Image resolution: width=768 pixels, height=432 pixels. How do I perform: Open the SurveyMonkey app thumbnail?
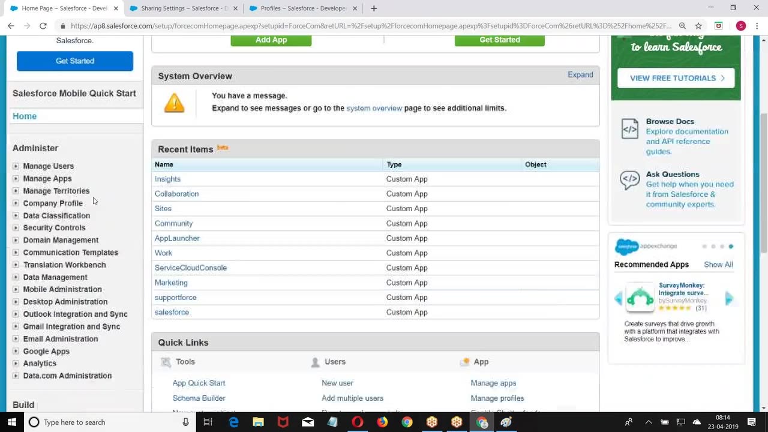point(640,298)
